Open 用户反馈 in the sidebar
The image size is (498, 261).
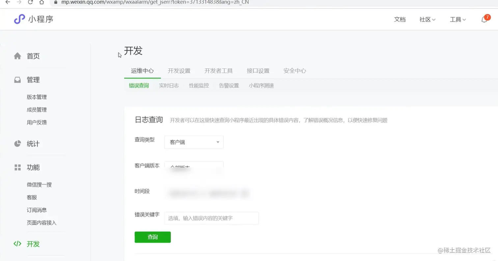click(x=37, y=123)
